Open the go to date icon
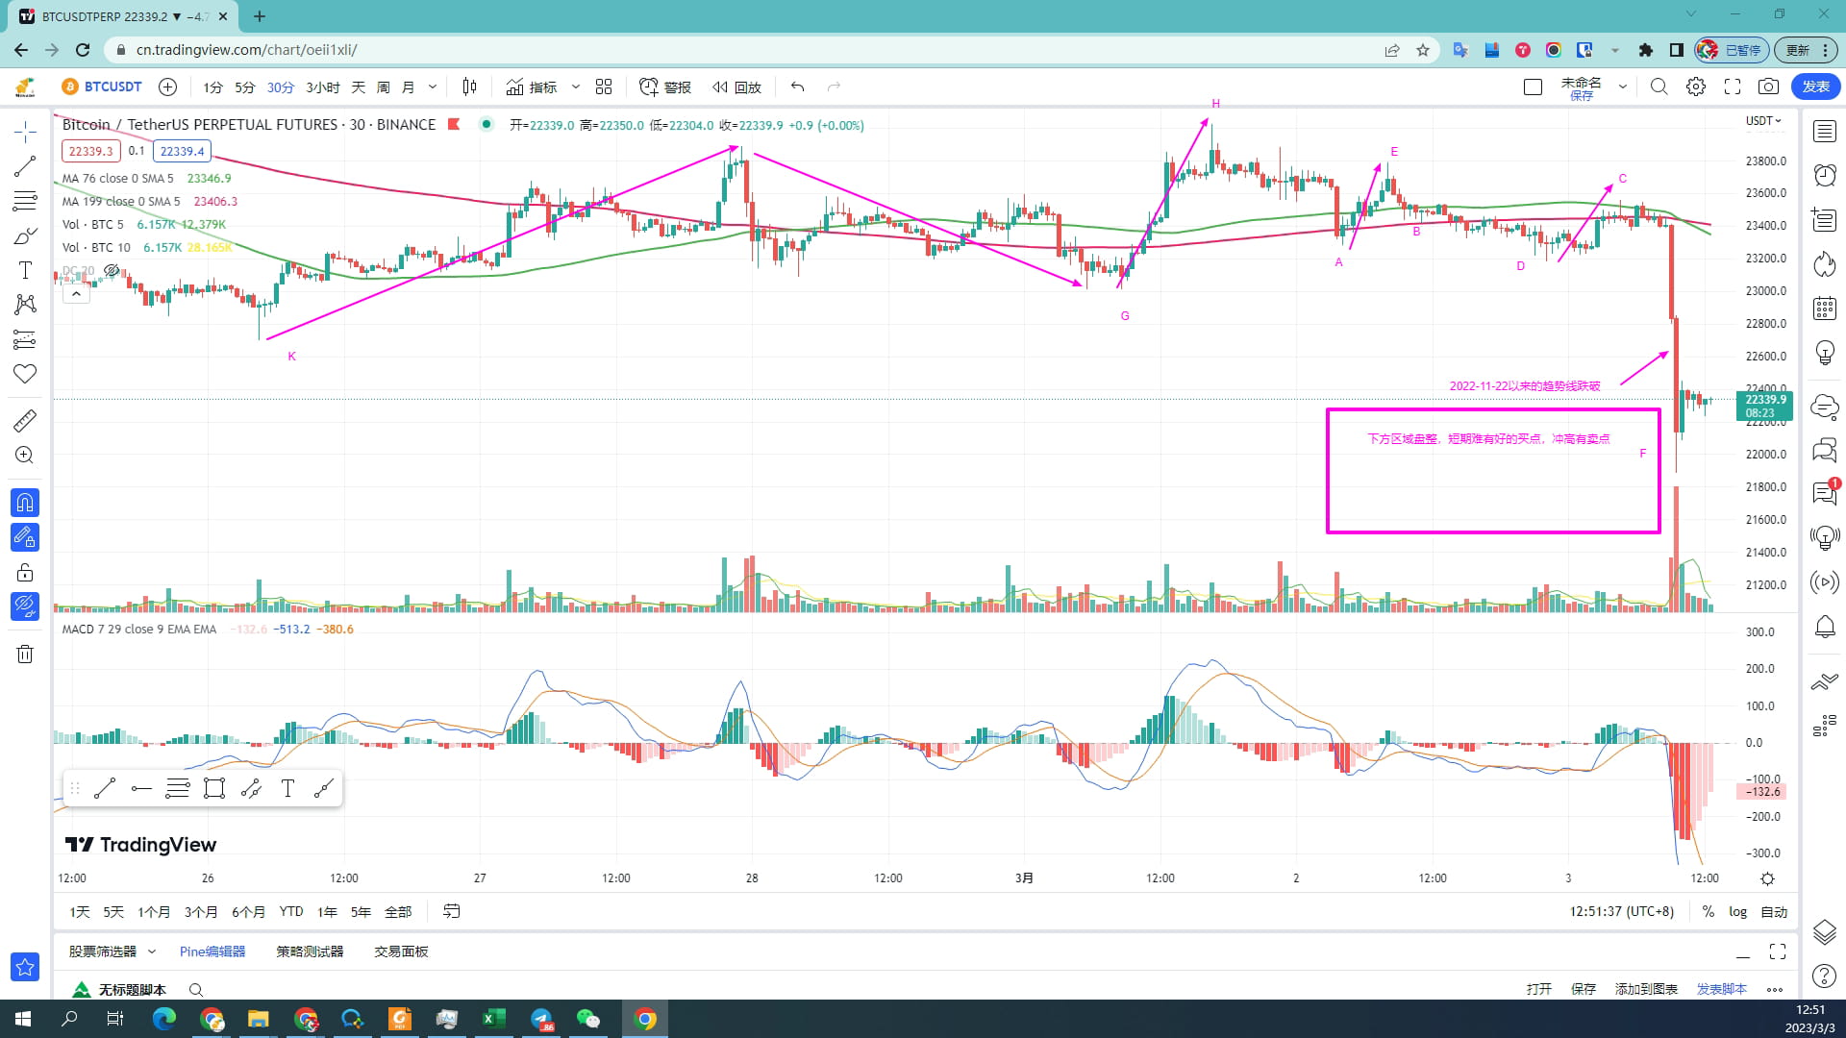This screenshot has height=1038, width=1846. (451, 911)
